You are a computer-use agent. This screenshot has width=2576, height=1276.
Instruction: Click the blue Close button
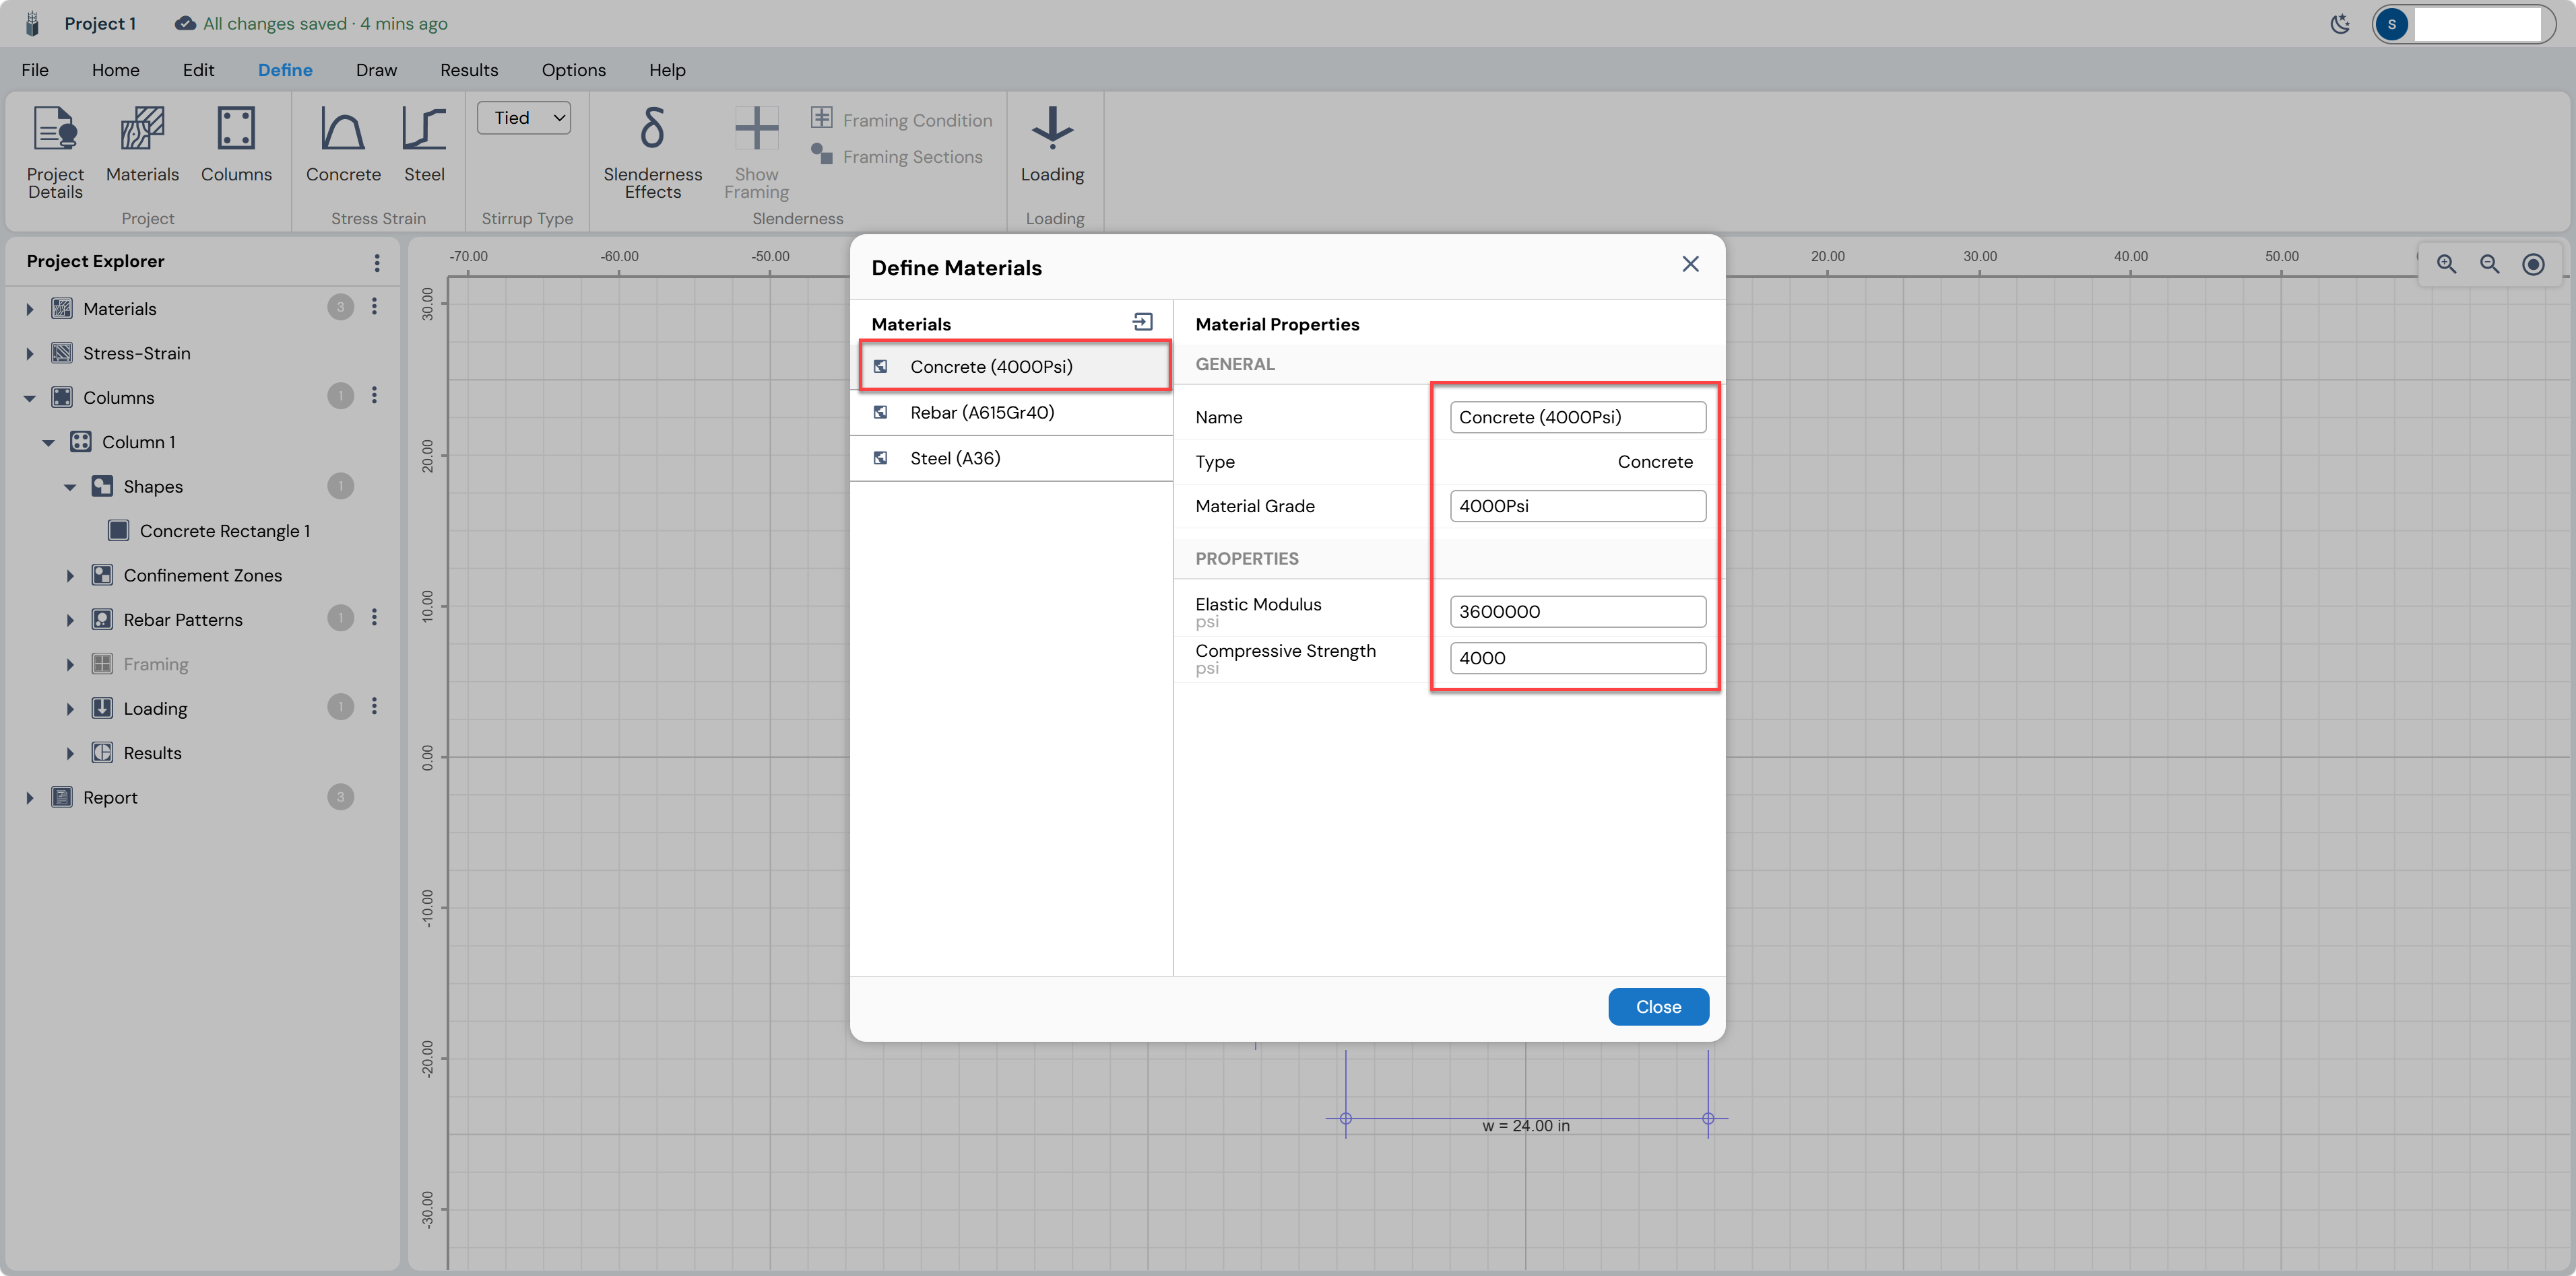(x=1658, y=1006)
